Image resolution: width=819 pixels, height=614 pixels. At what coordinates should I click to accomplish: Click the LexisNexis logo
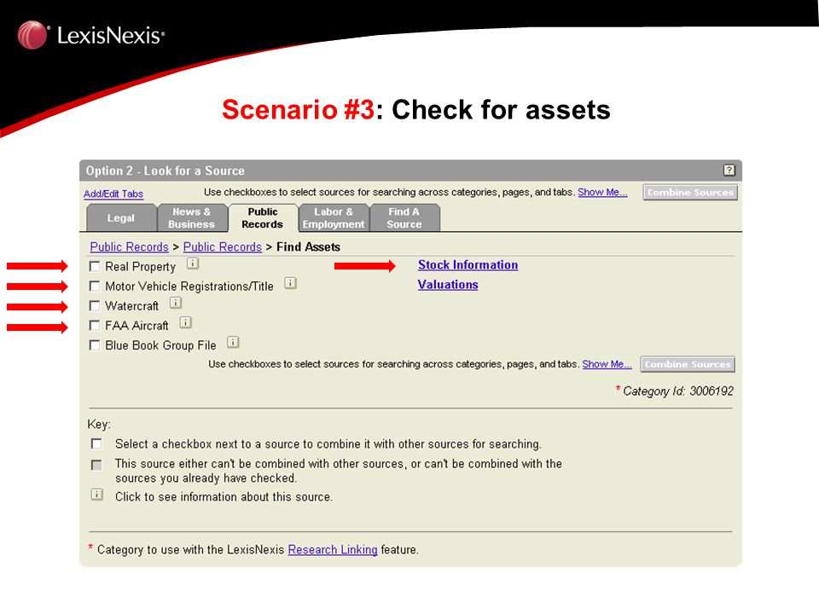tap(91, 35)
